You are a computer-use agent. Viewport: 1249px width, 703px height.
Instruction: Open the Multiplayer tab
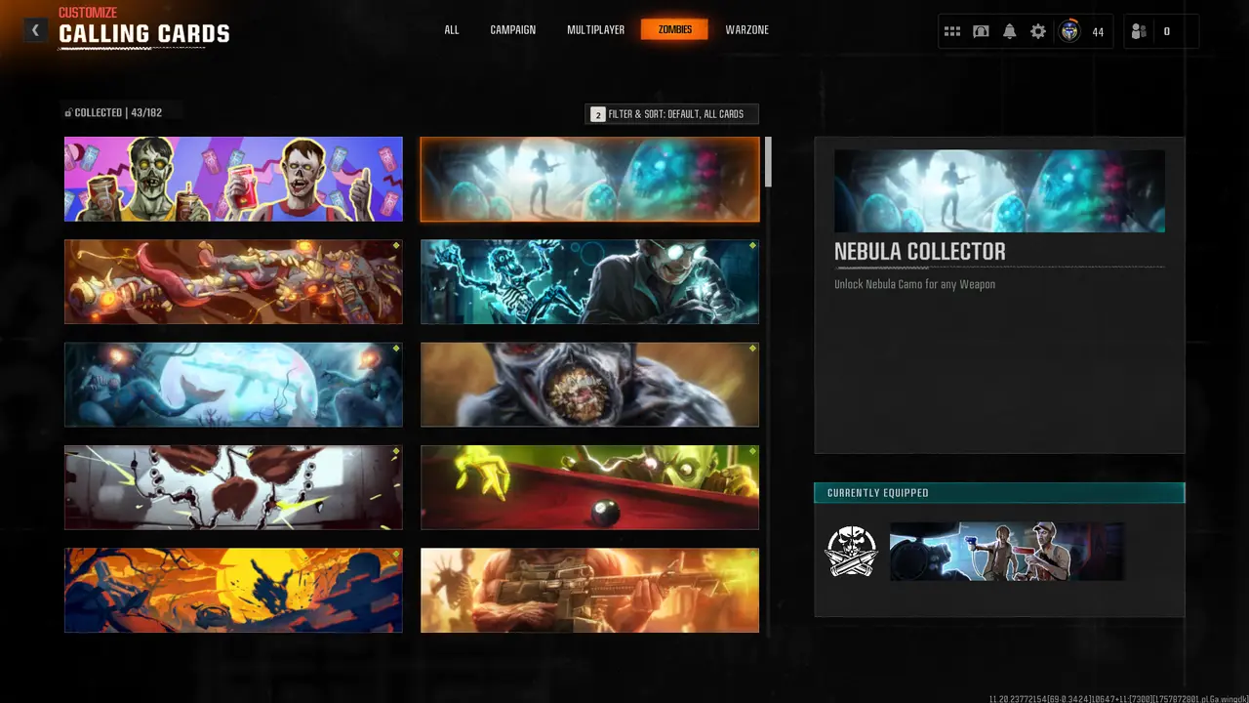pyautogui.click(x=595, y=30)
